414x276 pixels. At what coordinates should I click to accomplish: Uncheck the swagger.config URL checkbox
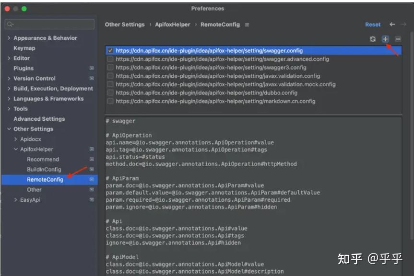coord(110,50)
